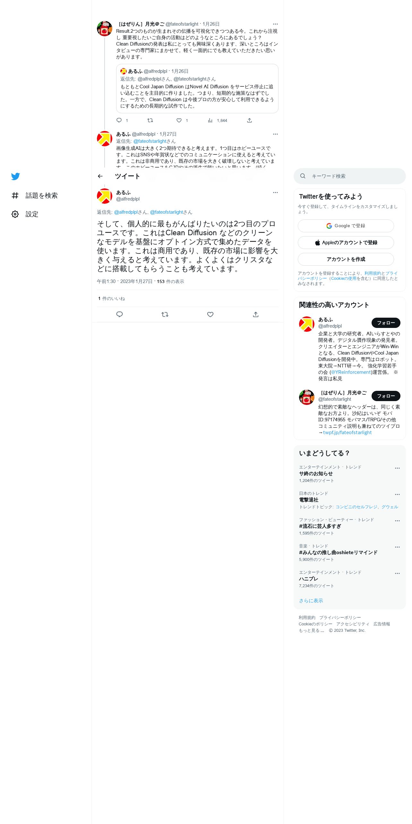Open the twpf.jp/fateofstarlight link
412x824 pixels.
[347, 433]
